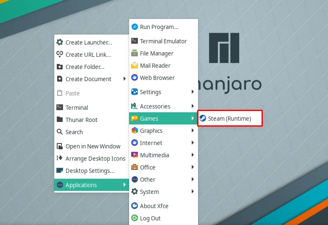This screenshot has height=225, width=328.
Task: Click the Terminal context menu entry
Action: (92, 107)
